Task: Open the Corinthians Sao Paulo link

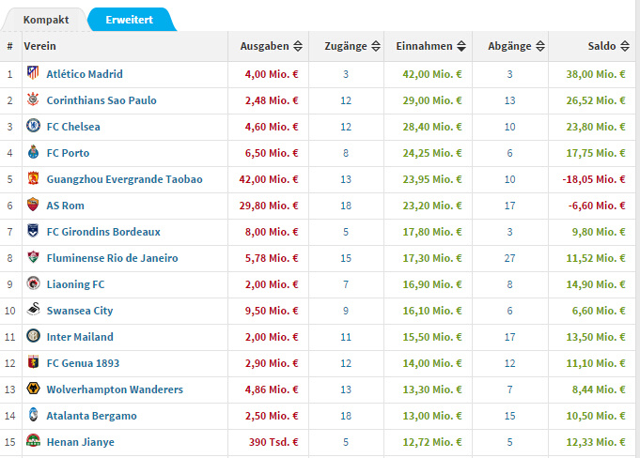Action: click(101, 100)
